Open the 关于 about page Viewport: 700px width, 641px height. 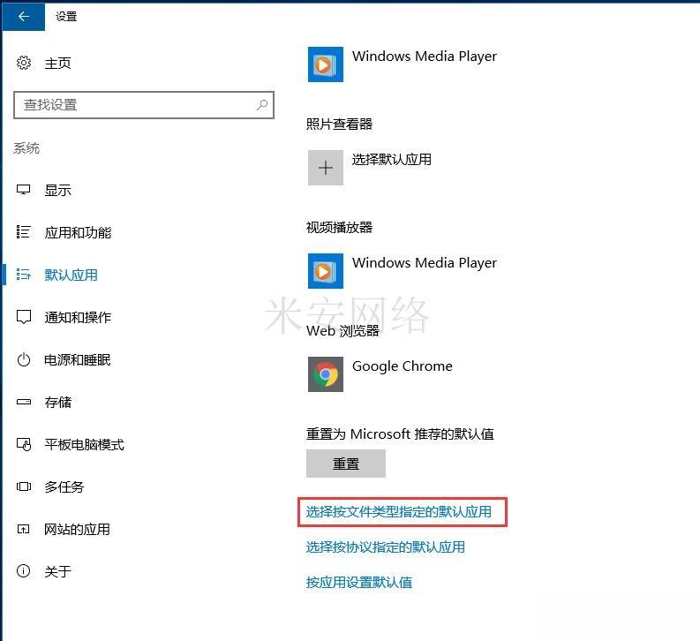(x=57, y=572)
